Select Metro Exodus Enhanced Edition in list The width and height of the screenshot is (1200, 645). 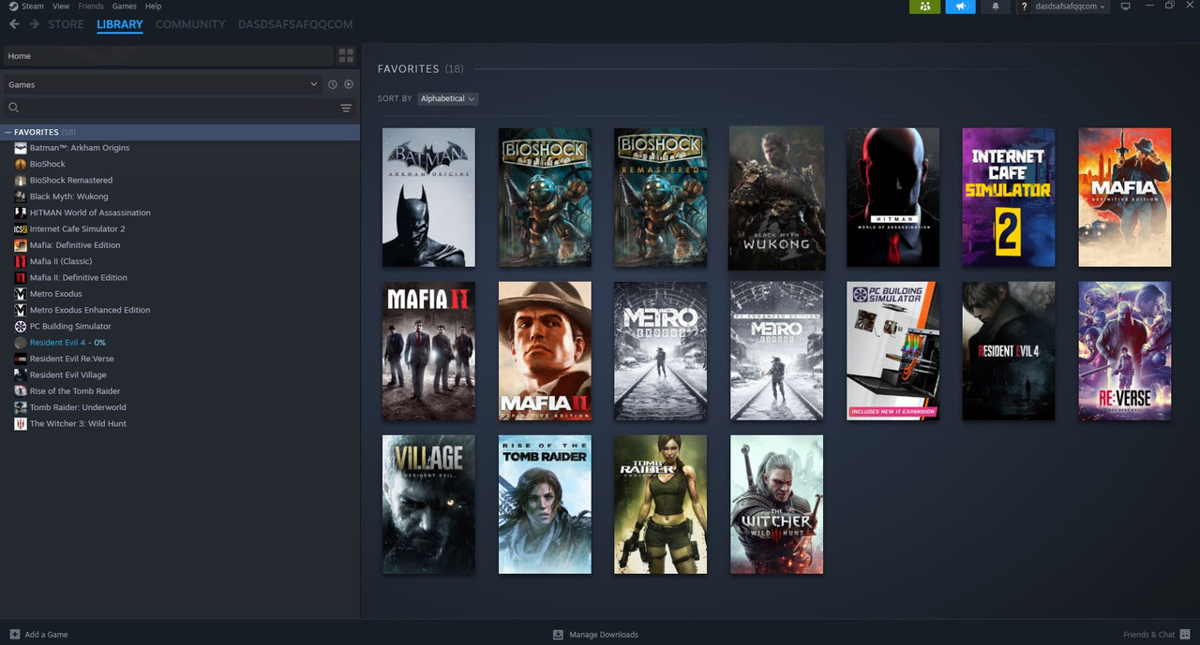(x=90, y=310)
